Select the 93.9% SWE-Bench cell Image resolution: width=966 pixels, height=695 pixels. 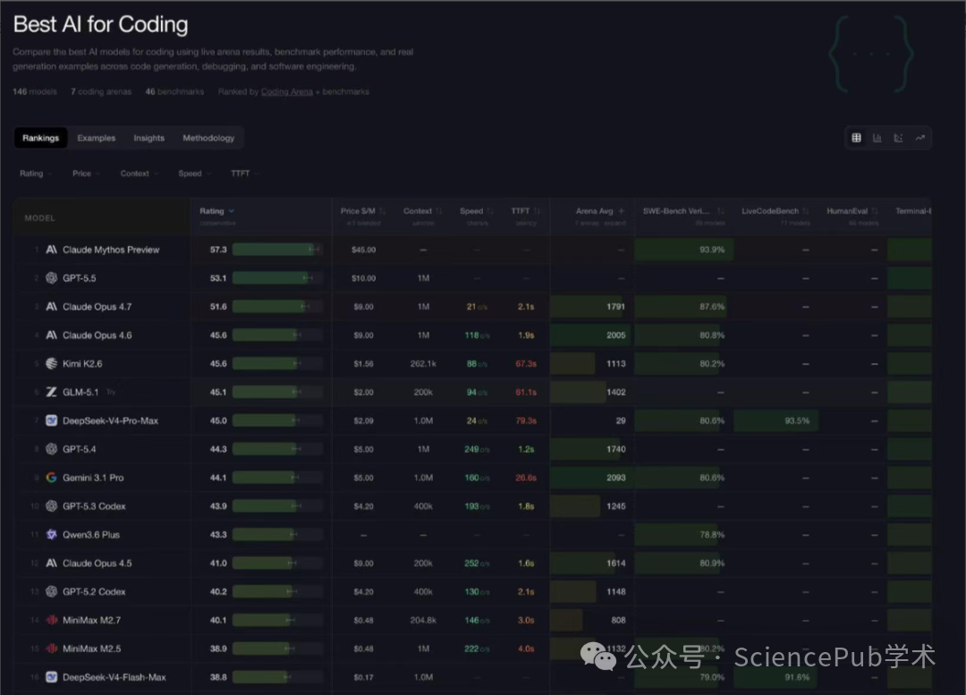point(684,250)
